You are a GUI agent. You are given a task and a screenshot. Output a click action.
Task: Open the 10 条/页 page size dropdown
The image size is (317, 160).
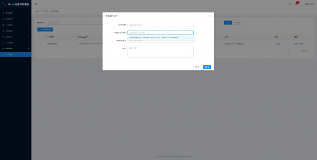click(x=304, y=51)
